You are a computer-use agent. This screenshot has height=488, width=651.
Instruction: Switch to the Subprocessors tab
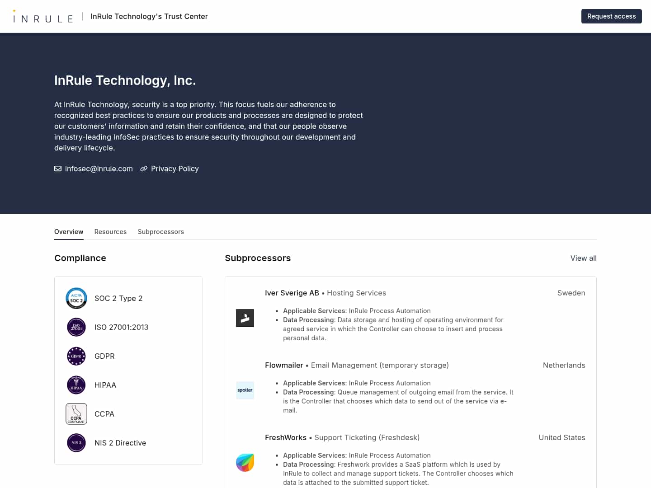pos(161,232)
